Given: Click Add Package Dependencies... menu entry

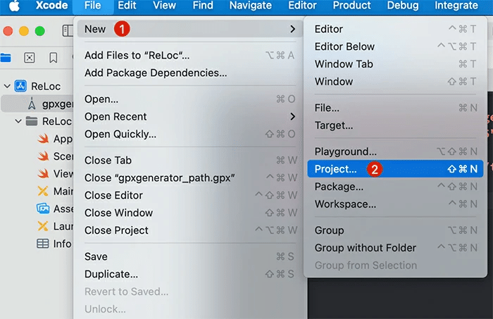Looking at the screenshot, I should (x=156, y=73).
